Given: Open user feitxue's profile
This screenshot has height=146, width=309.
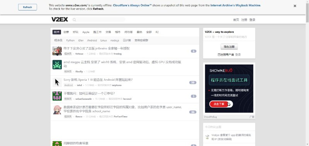Looking at the screenshot, I should coord(80,54).
